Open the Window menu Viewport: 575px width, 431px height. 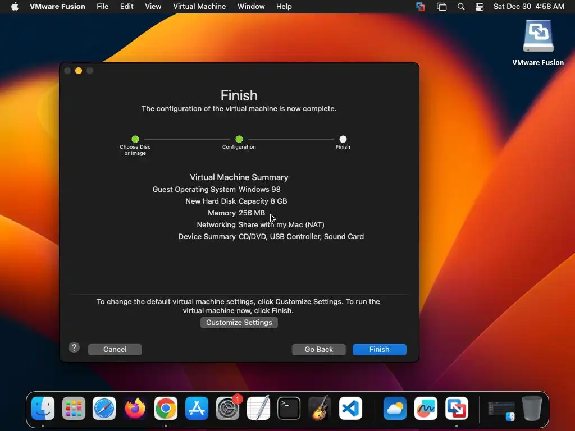251,6
